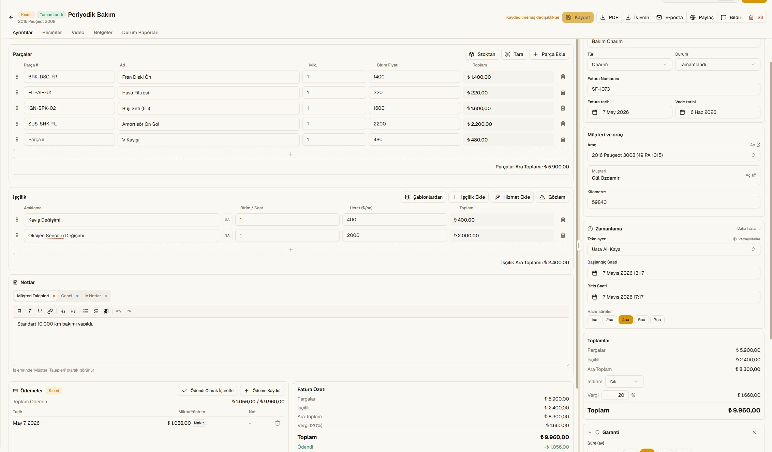The height and width of the screenshot is (452, 772).
Task: Click the Kaydet button
Action: click(x=578, y=17)
